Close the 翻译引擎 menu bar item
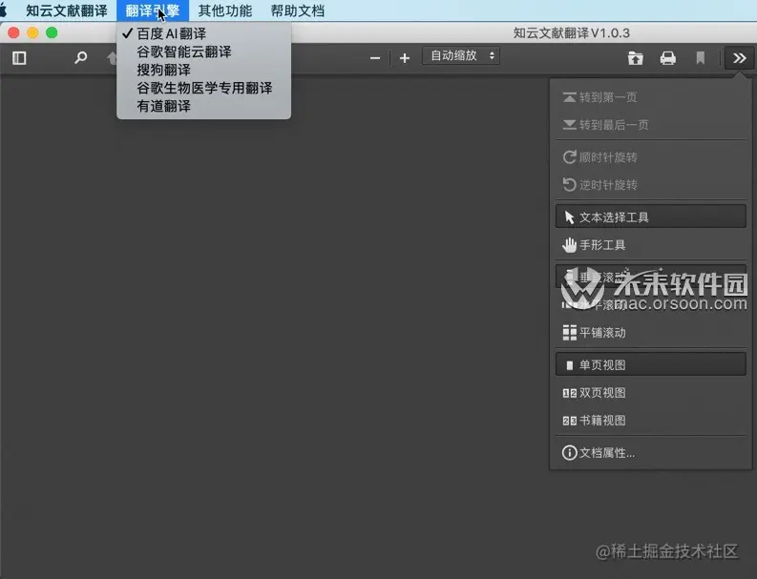This screenshot has height=579, width=757. pos(153,10)
